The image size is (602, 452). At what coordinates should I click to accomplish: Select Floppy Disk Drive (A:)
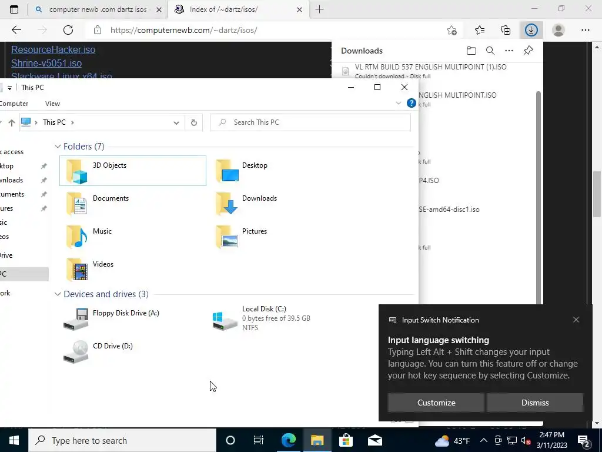point(111,319)
